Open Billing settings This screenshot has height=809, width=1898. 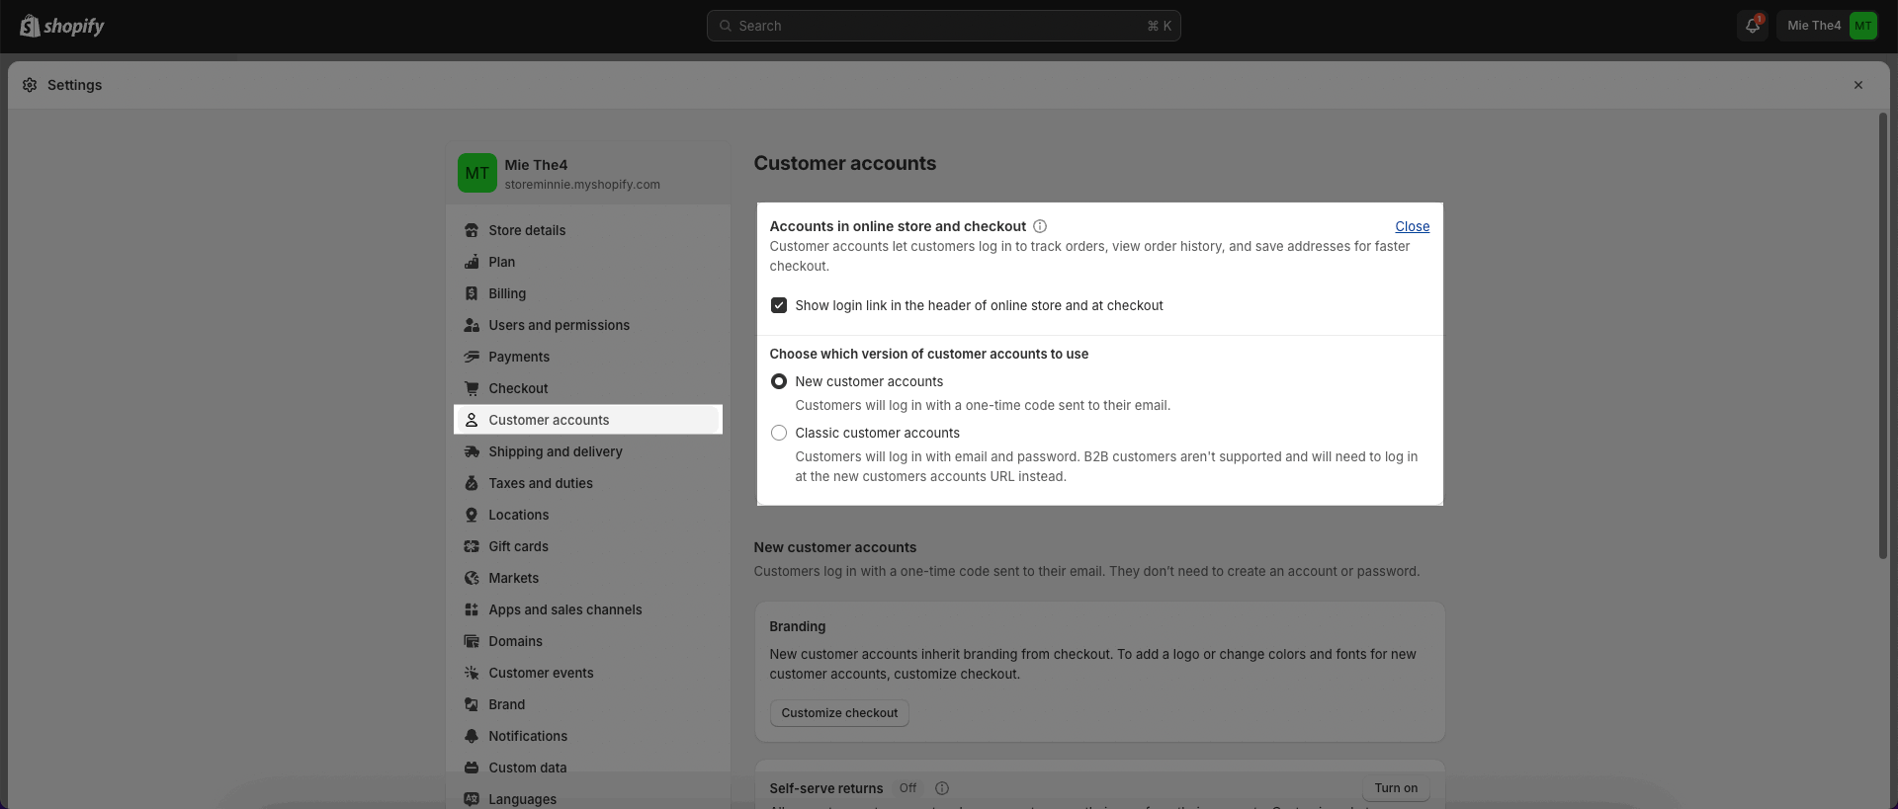coord(588,293)
